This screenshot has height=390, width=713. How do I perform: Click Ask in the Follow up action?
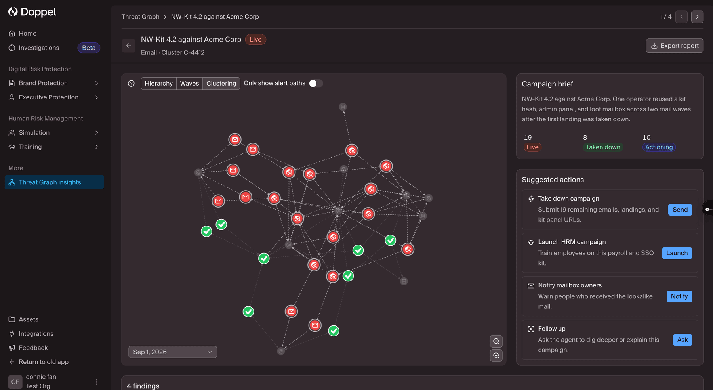[682, 340]
